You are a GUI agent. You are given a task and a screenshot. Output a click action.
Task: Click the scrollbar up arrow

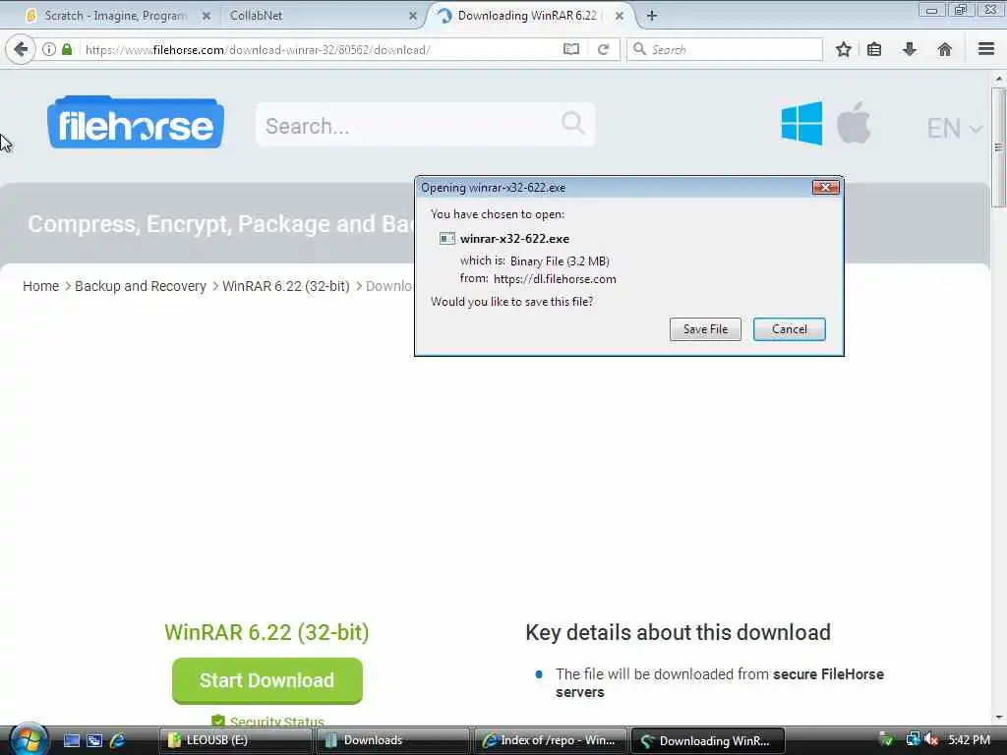point(999,79)
